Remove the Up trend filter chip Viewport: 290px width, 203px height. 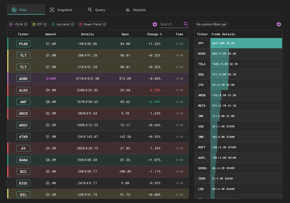tap(72, 24)
